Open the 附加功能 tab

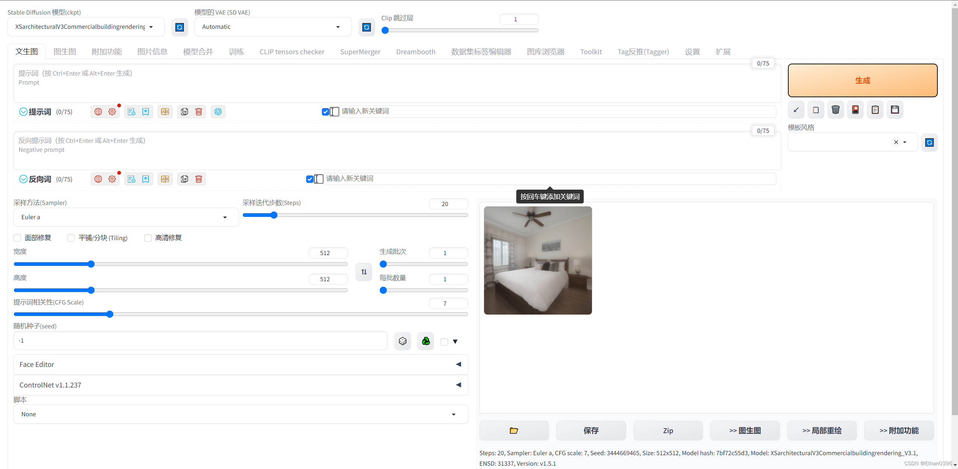pos(107,52)
